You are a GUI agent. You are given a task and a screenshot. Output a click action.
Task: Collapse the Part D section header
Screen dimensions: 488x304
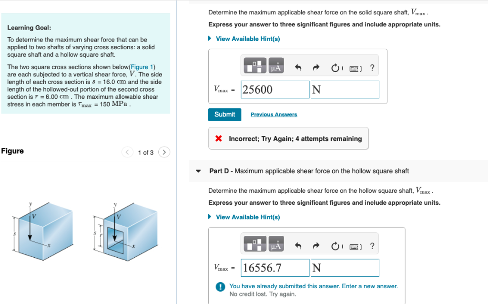(x=198, y=171)
